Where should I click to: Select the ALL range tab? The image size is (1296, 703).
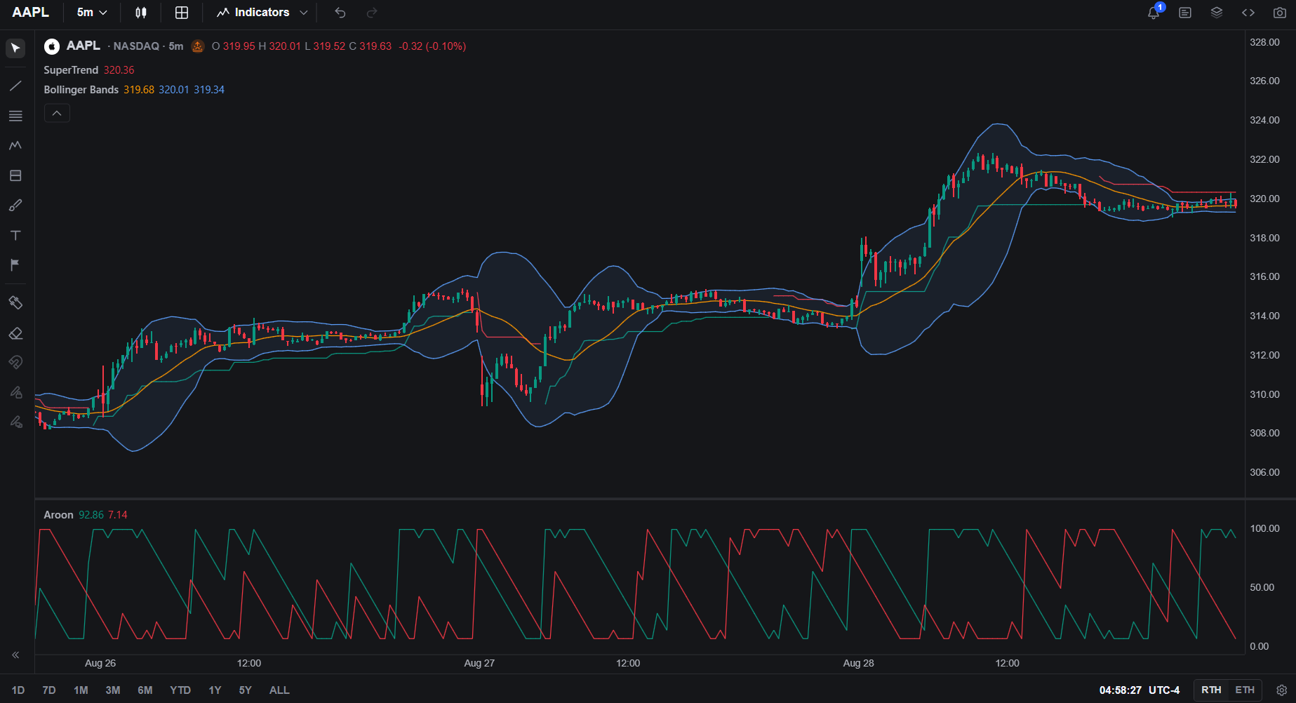click(279, 690)
